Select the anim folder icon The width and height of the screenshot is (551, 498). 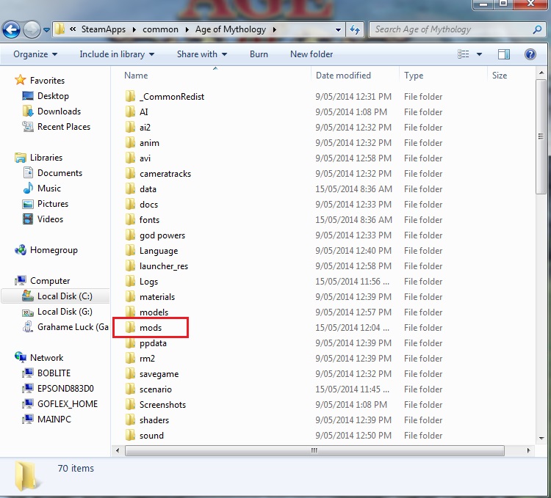pos(130,142)
